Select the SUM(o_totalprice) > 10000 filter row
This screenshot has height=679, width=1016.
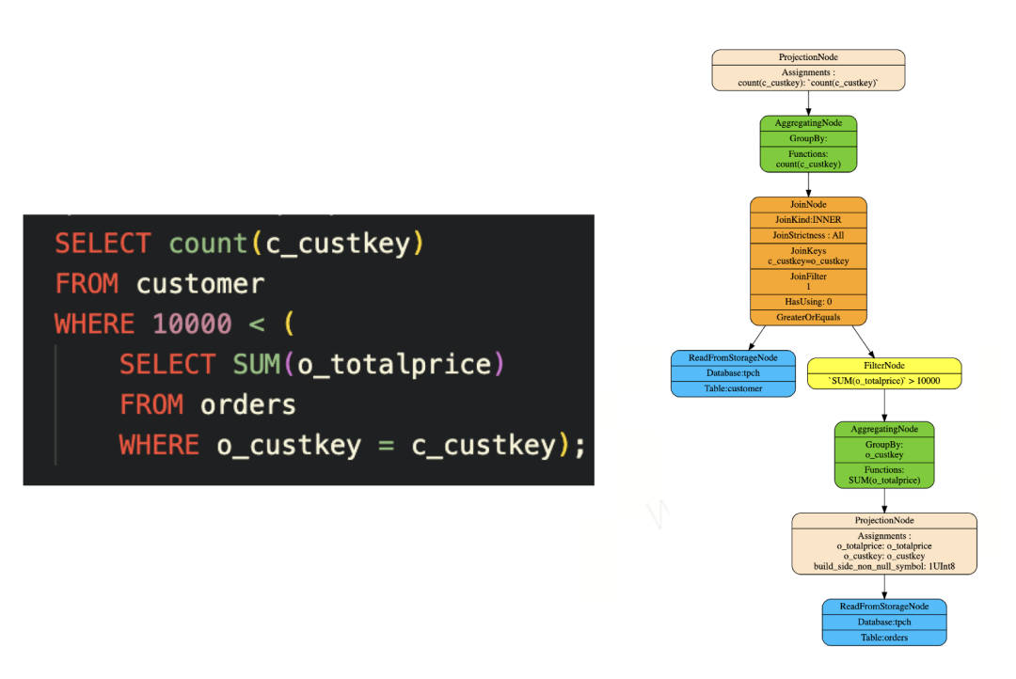click(x=883, y=381)
